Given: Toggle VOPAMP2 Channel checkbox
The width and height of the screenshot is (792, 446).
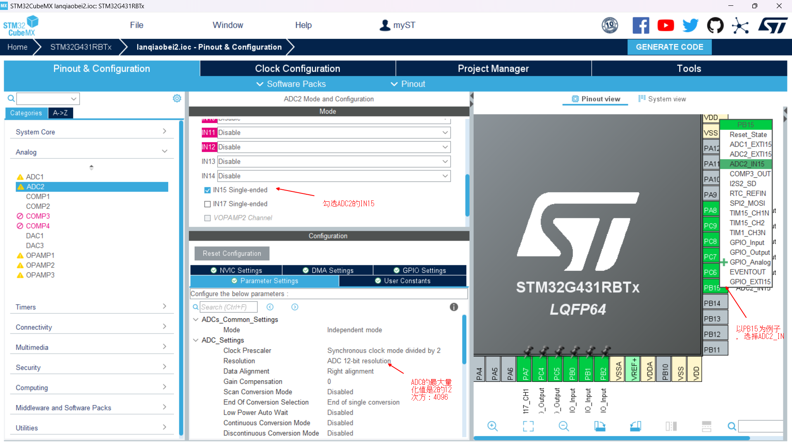Looking at the screenshot, I should [x=208, y=218].
